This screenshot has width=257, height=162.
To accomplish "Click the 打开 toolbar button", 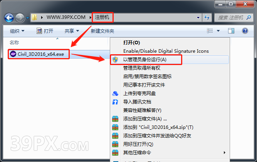I will [x=45, y=31].
